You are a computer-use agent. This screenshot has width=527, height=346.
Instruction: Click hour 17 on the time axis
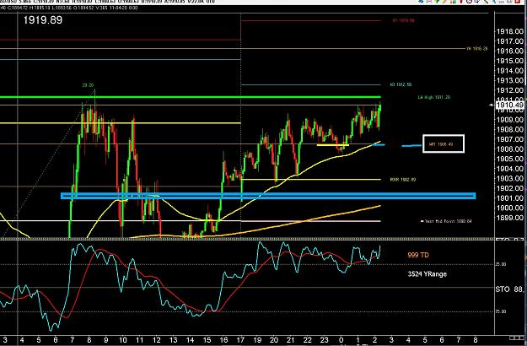click(x=240, y=340)
